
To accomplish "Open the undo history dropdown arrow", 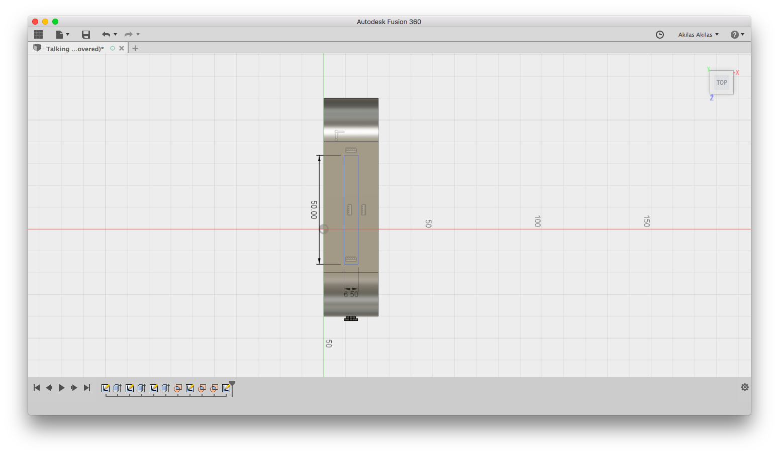I will (115, 34).
